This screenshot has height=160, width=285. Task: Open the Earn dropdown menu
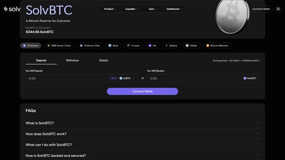tap(153, 9)
